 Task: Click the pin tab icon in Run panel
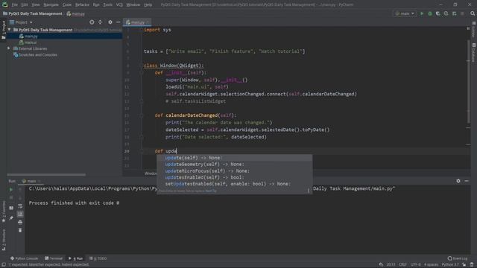[11, 218]
